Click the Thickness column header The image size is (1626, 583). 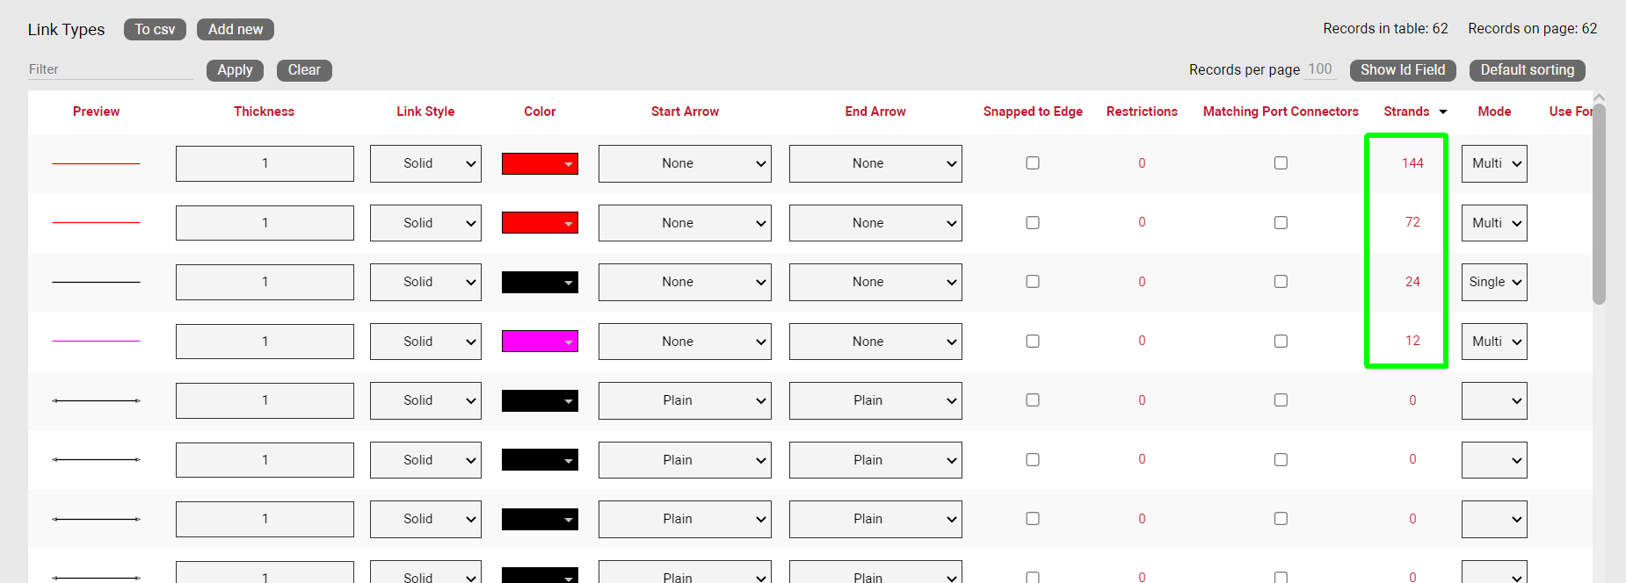pos(264,112)
